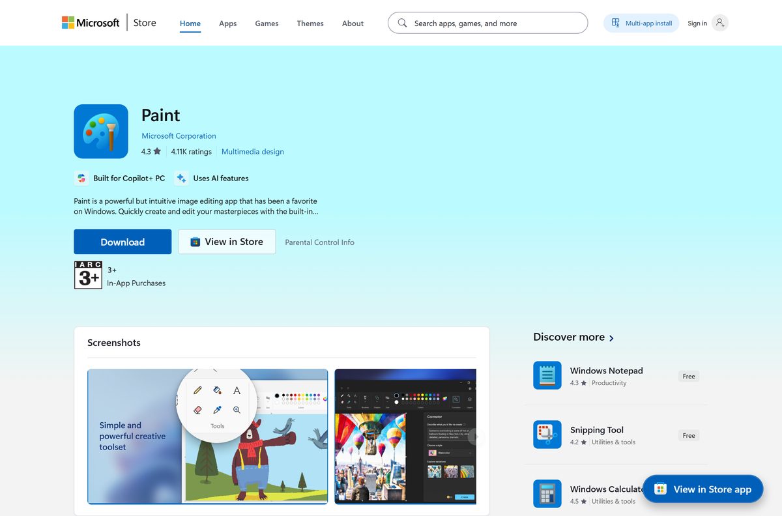Click the Uses AI features sparkle icon

tap(181, 178)
